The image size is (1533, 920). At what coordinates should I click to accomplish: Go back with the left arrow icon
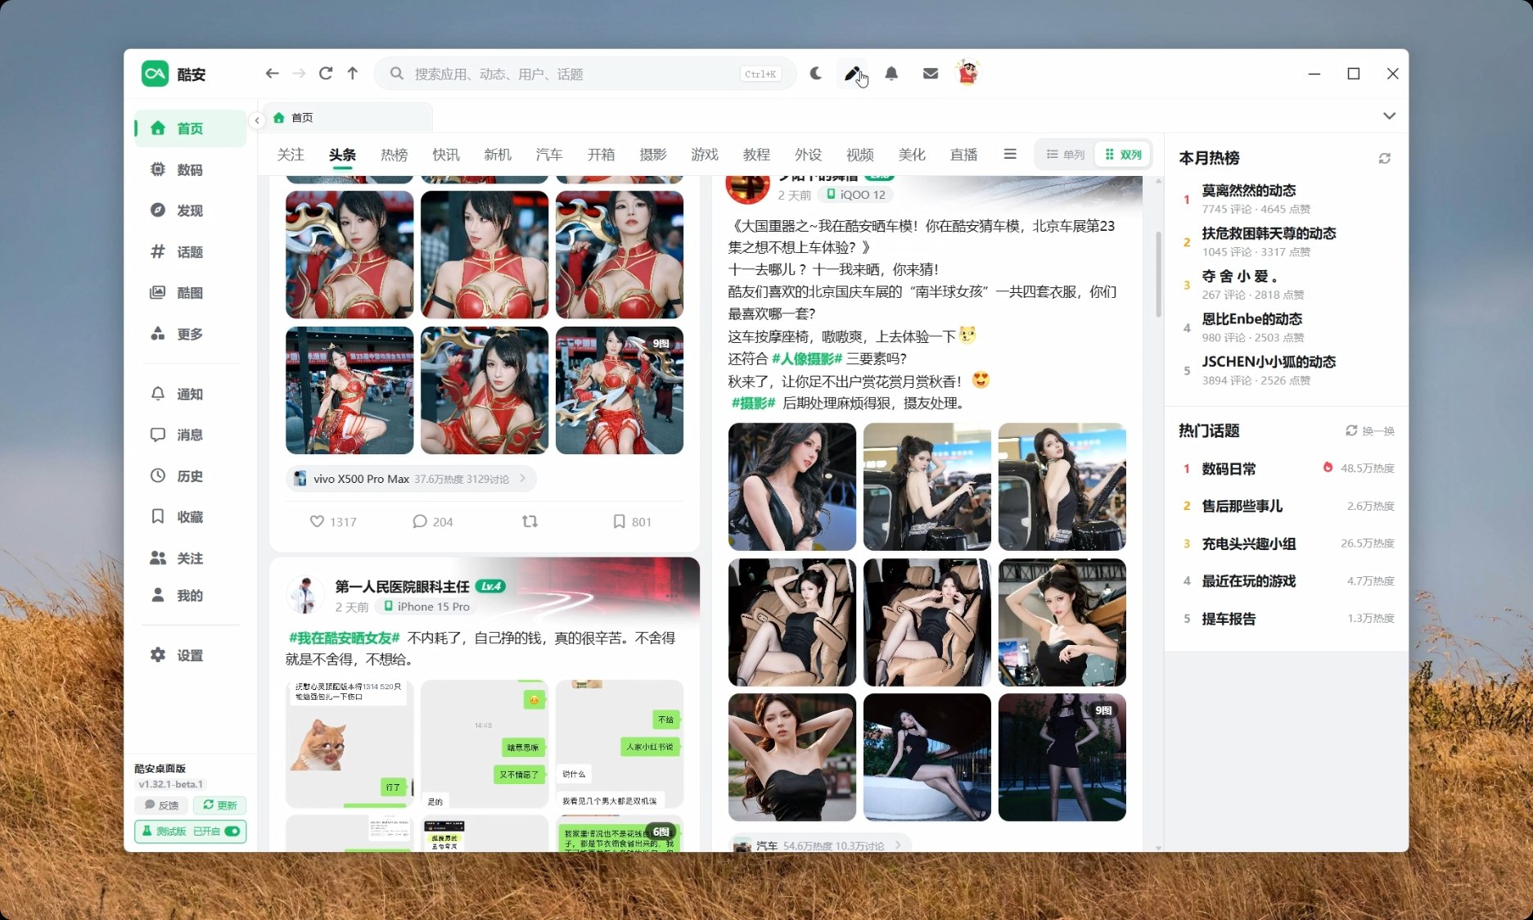point(272,74)
